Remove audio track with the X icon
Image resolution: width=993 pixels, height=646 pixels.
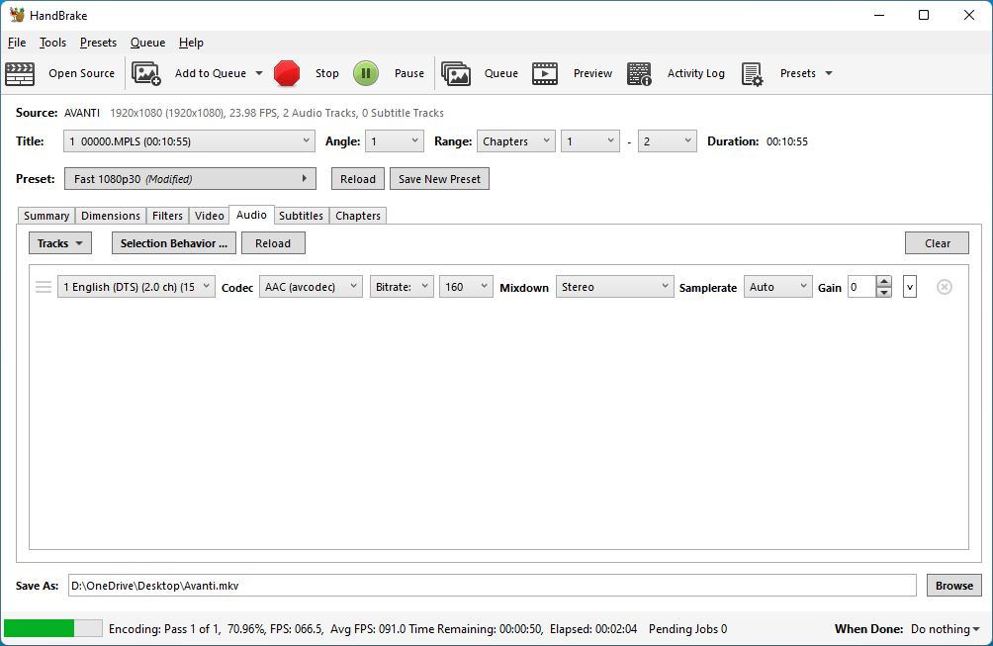pyautogui.click(x=944, y=287)
